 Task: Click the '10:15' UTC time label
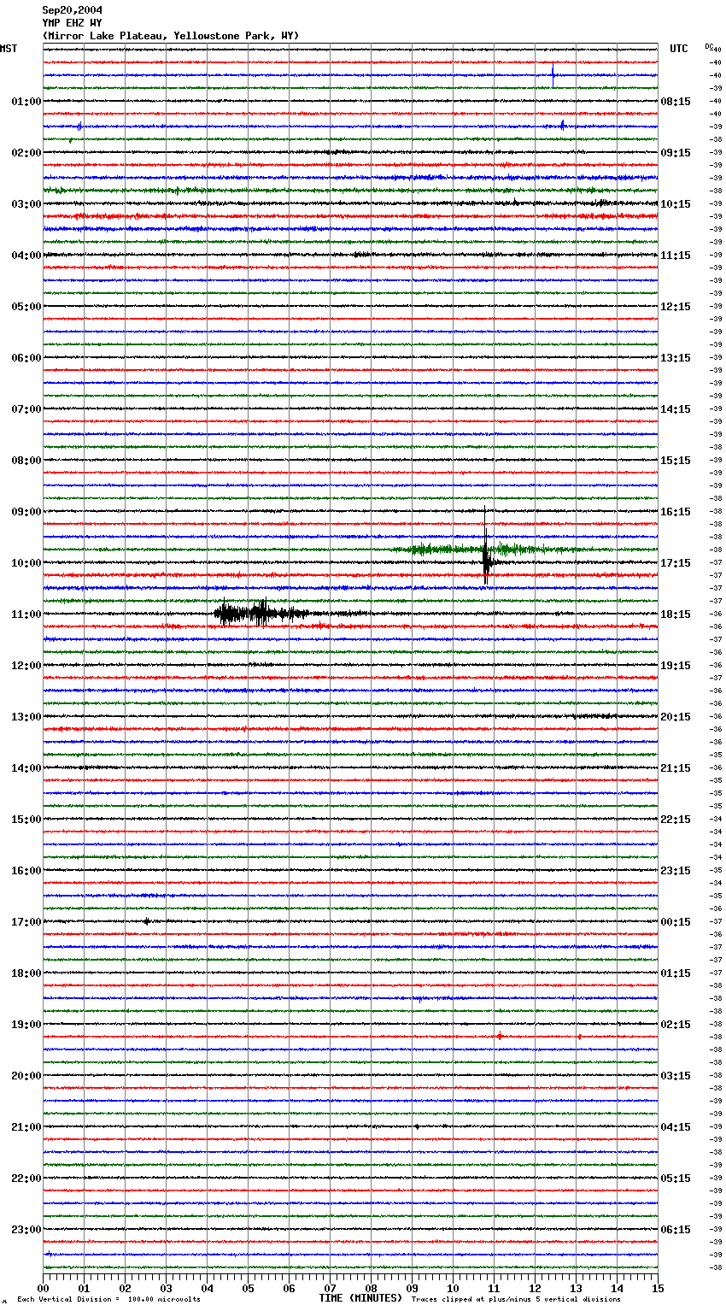676,204
